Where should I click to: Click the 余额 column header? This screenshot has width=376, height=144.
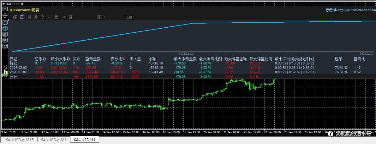(x=152, y=59)
